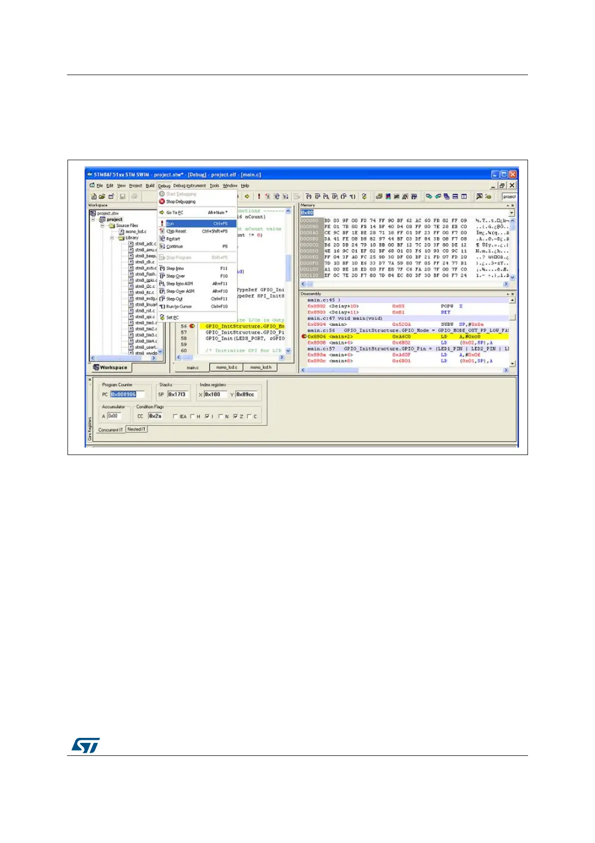Choose Chip Reset menu entry
This screenshot has height=843, width=595.
197,231
